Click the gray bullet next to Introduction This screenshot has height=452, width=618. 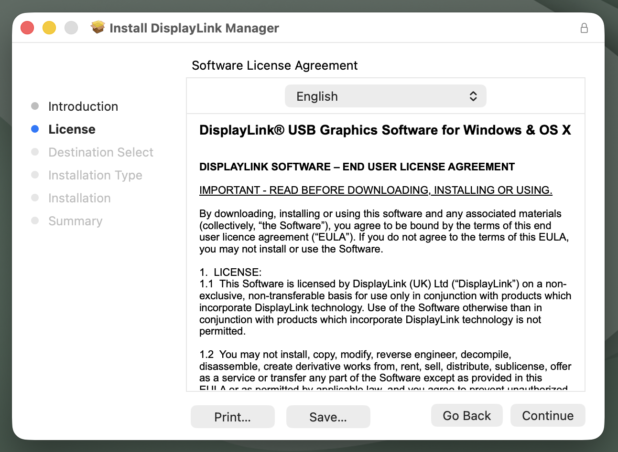click(x=35, y=106)
